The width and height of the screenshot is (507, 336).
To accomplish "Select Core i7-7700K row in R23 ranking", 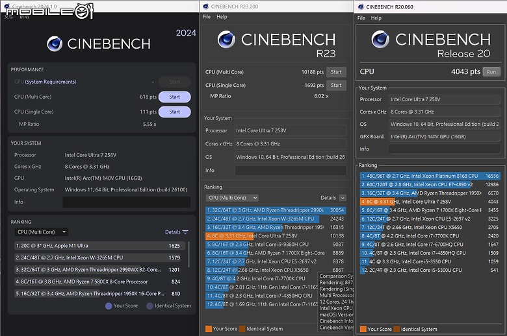I will click(x=262, y=279).
